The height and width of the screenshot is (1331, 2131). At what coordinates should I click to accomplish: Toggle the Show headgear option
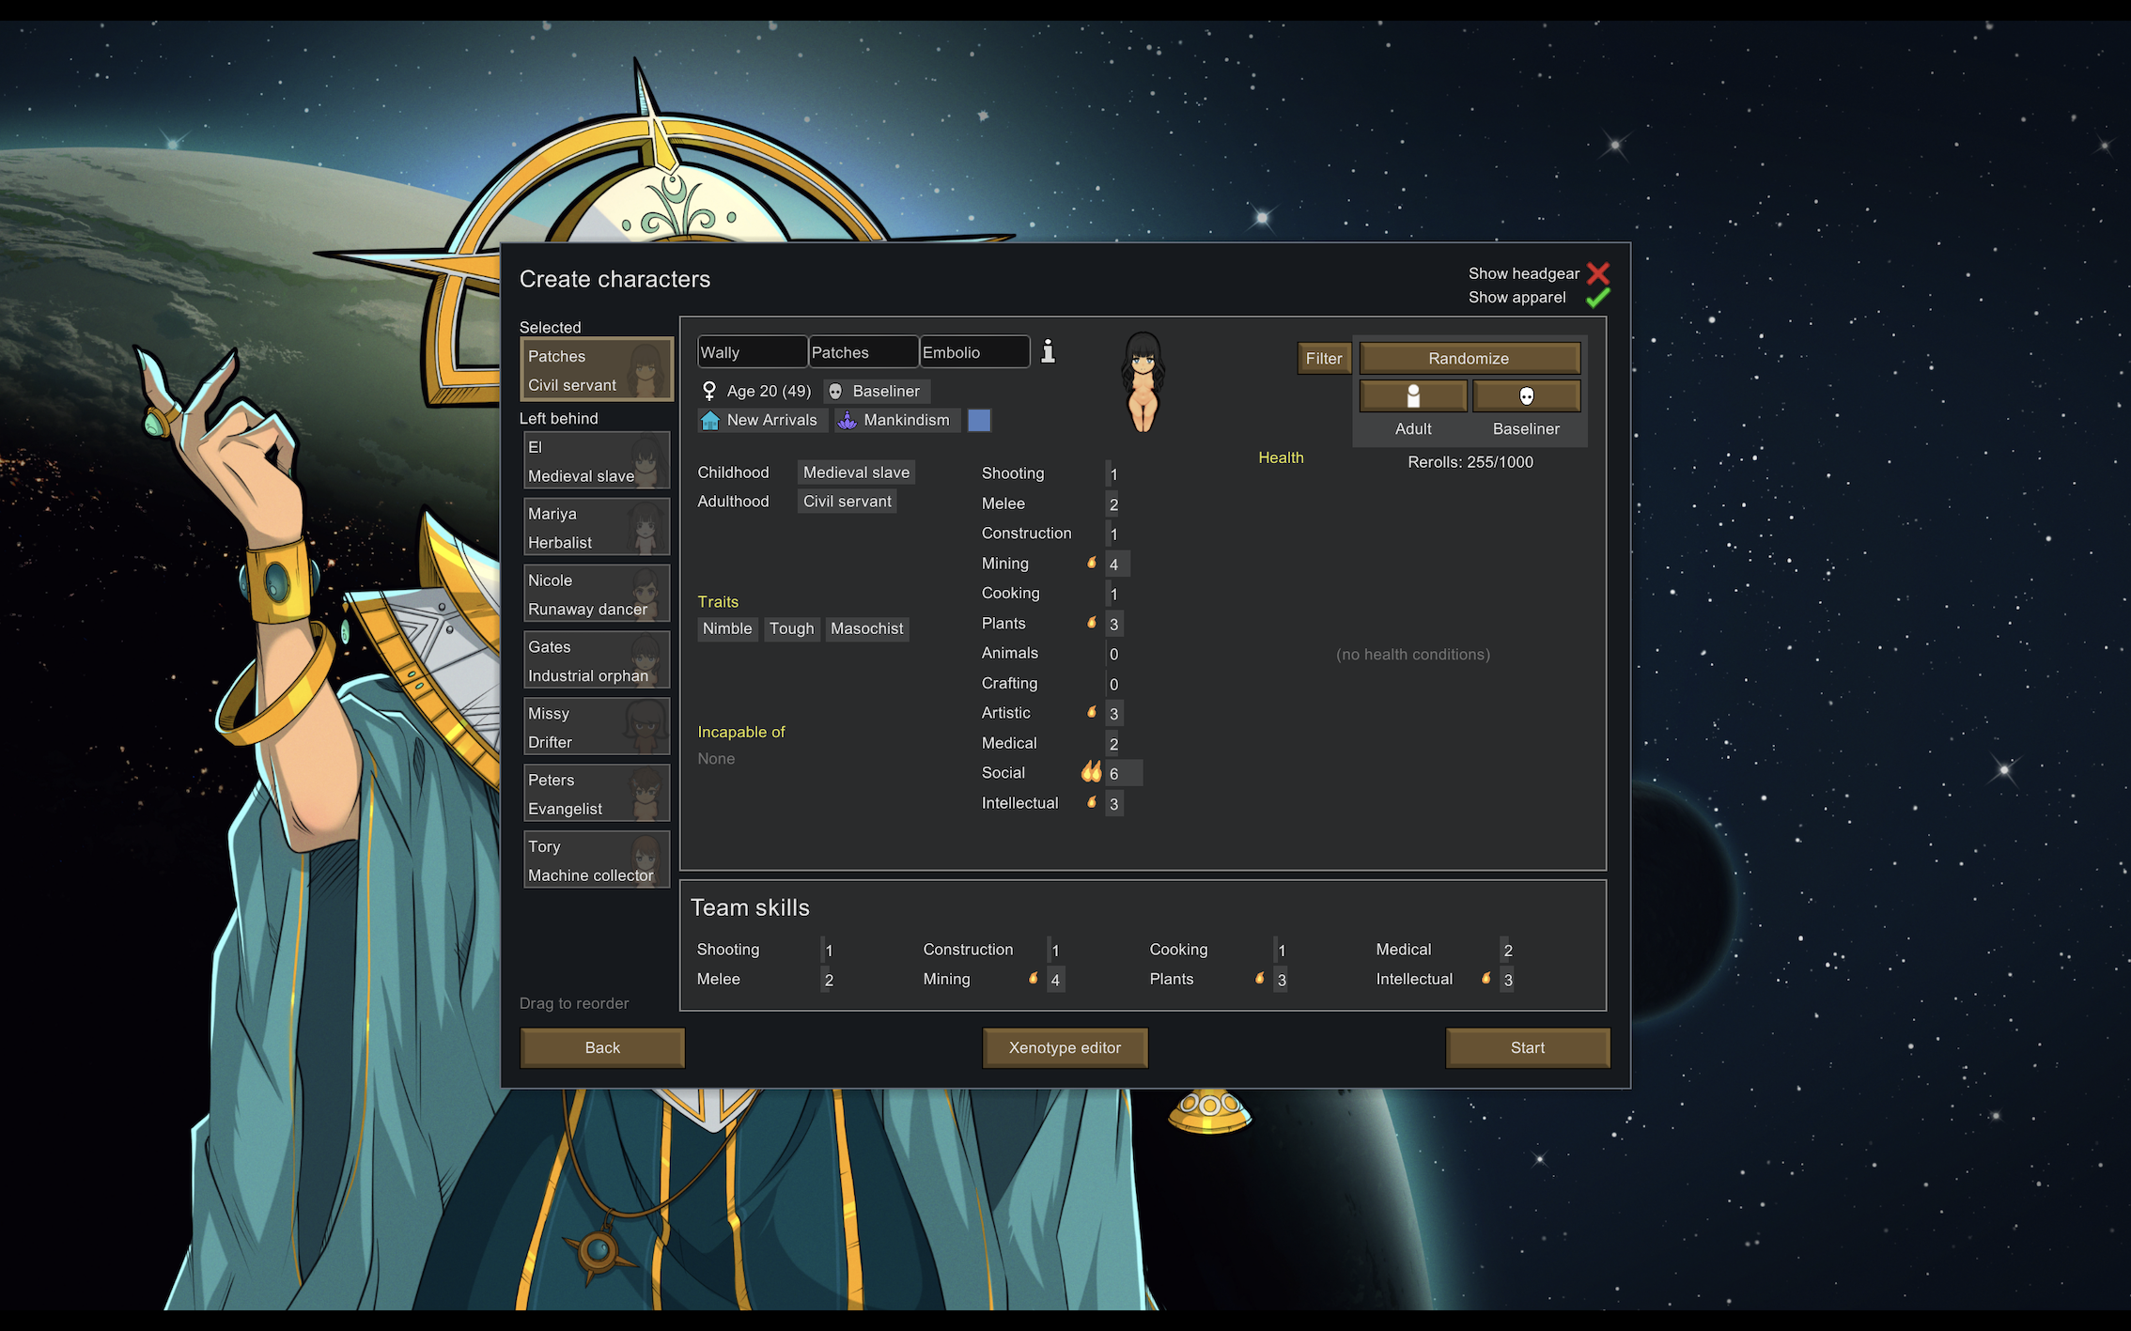(x=1597, y=273)
